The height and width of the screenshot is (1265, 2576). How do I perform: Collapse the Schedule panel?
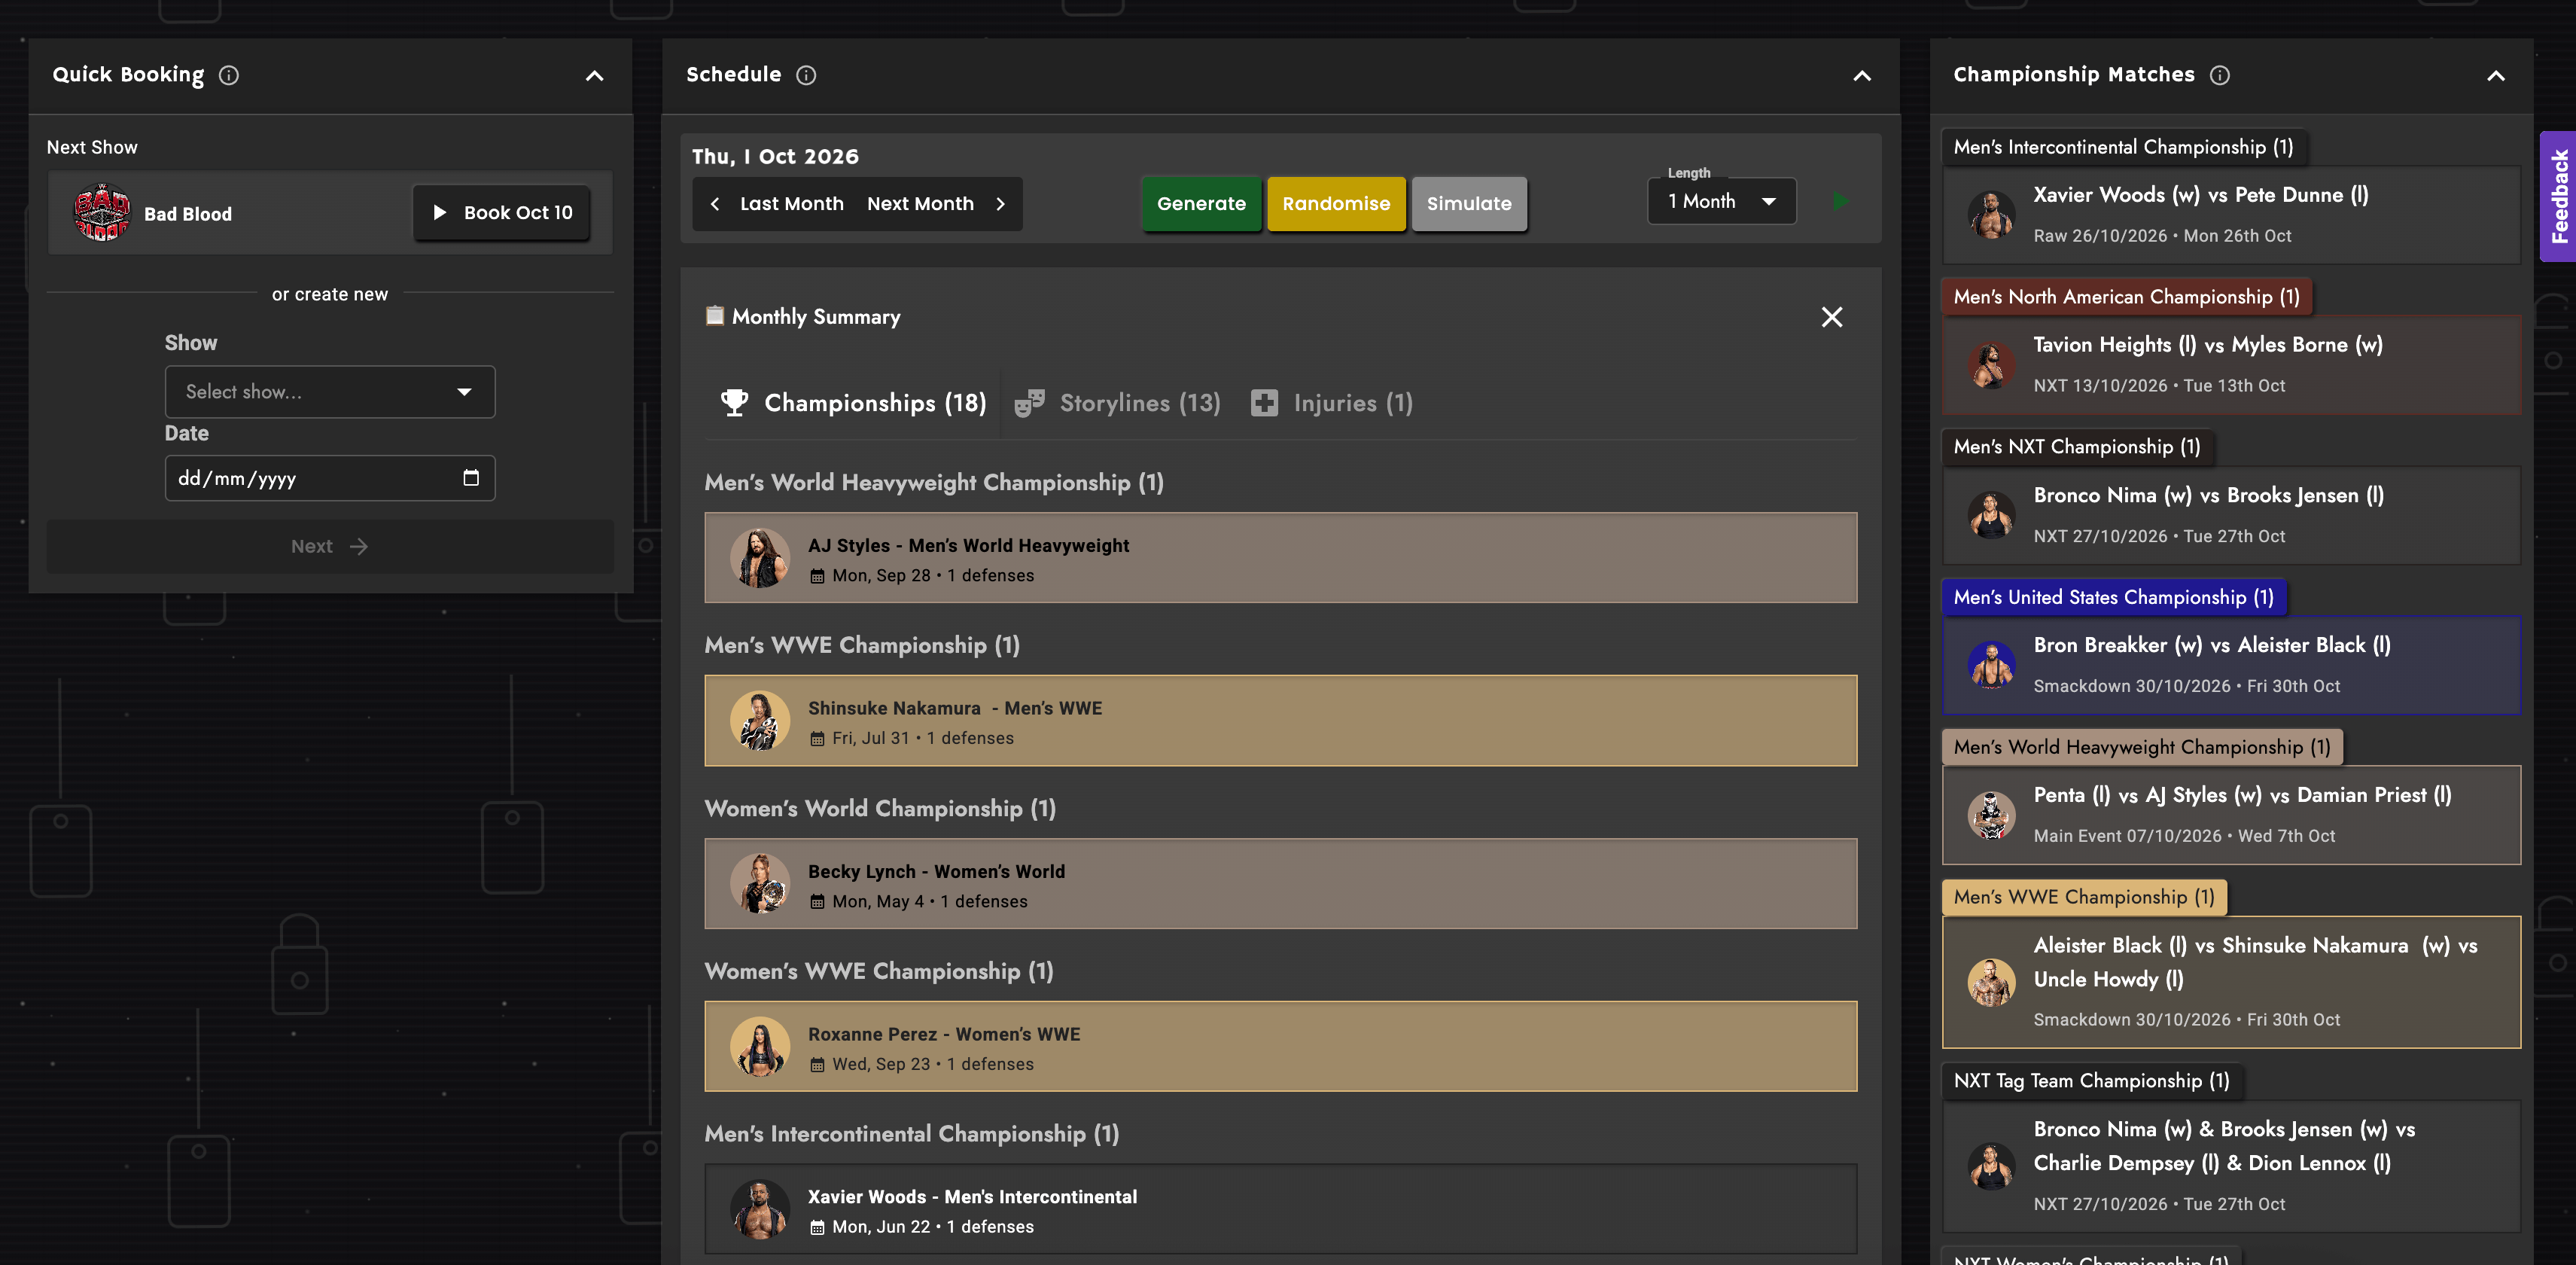pyautogui.click(x=1861, y=76)
